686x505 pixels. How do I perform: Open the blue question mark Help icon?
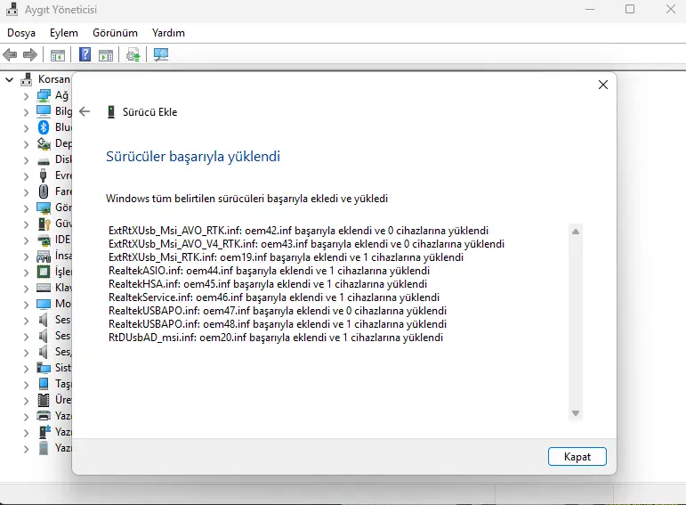[x=85, y=54]
